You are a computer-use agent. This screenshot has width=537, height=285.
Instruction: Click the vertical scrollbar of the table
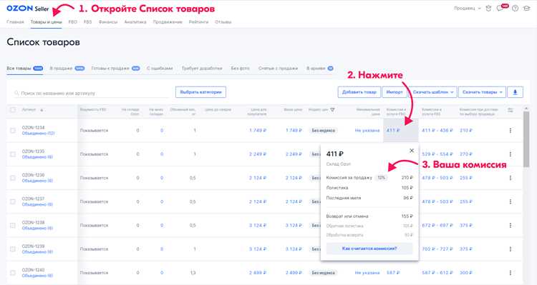tap(526, 139)
